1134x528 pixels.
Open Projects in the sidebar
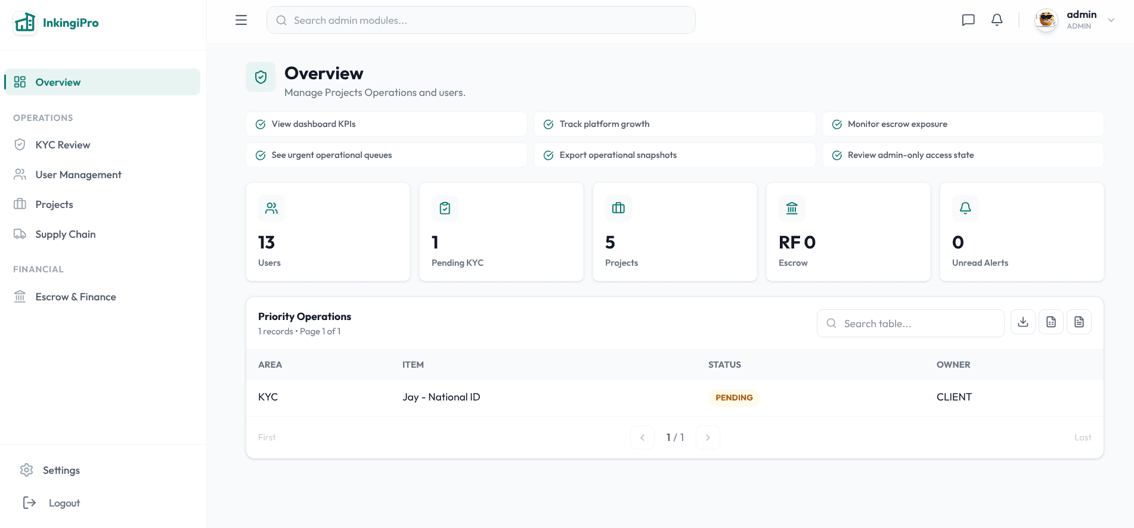[103, 204]
